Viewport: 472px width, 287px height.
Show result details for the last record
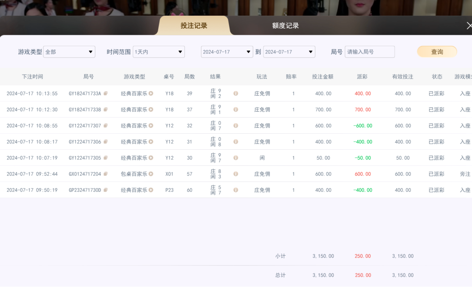(235, 190)
